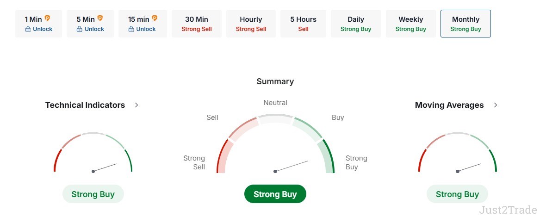
Task: Click the Pro badge icon beside 15 min
Action: (155, 19)
